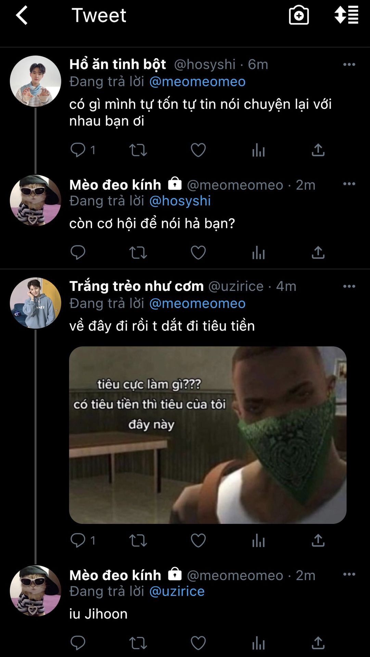Image resolution: width=370 pixels, height=657 pixels.
Task: Open the Hổ ăn tinh bột profile avatar
Action: pos(36,81)
